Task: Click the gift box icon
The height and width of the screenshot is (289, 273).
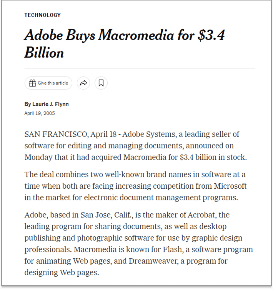Action: (32, 83)
